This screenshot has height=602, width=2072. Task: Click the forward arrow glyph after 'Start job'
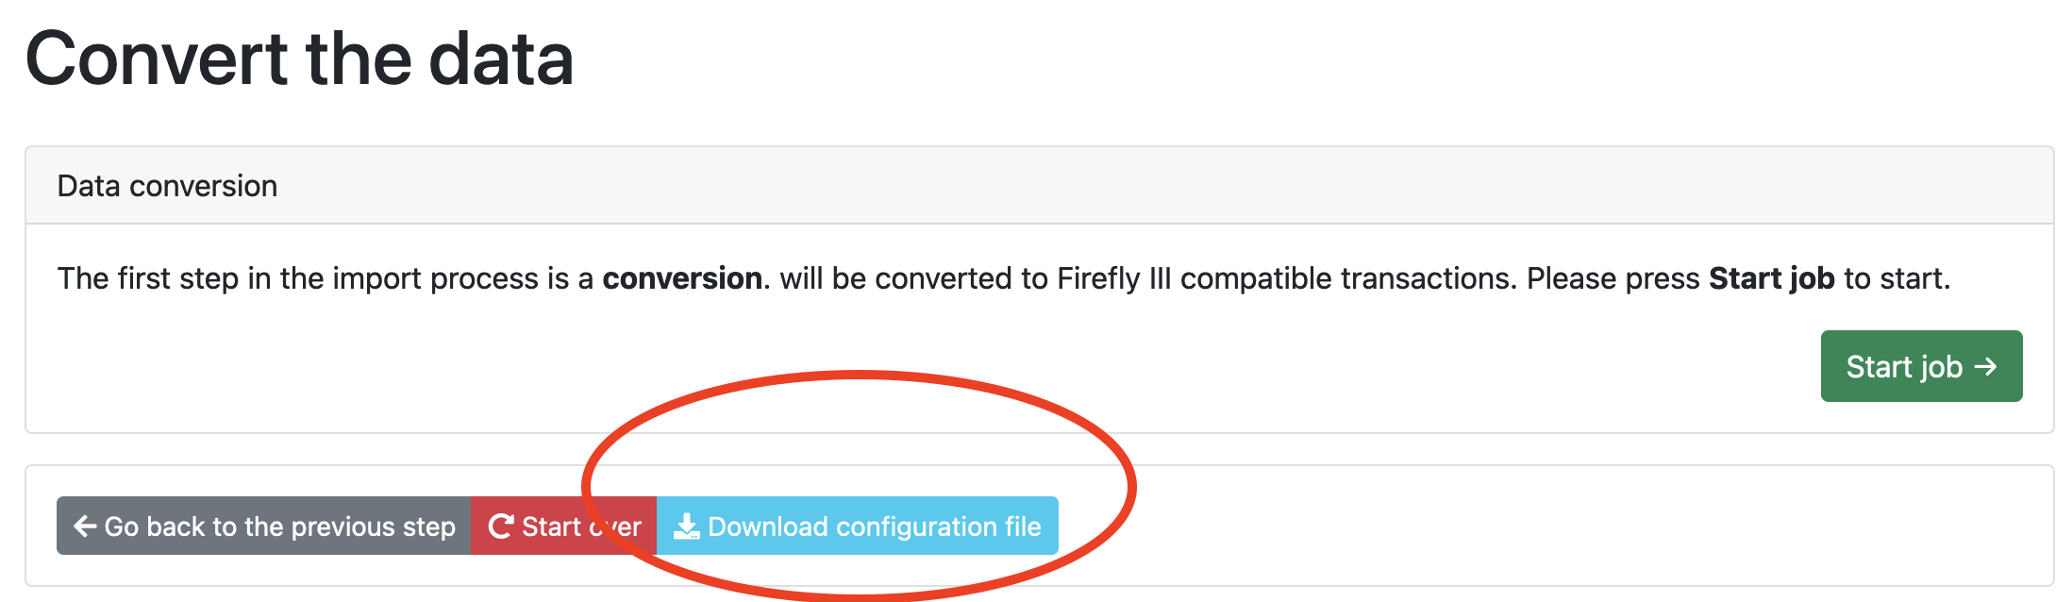click(x=1985, y=366)
